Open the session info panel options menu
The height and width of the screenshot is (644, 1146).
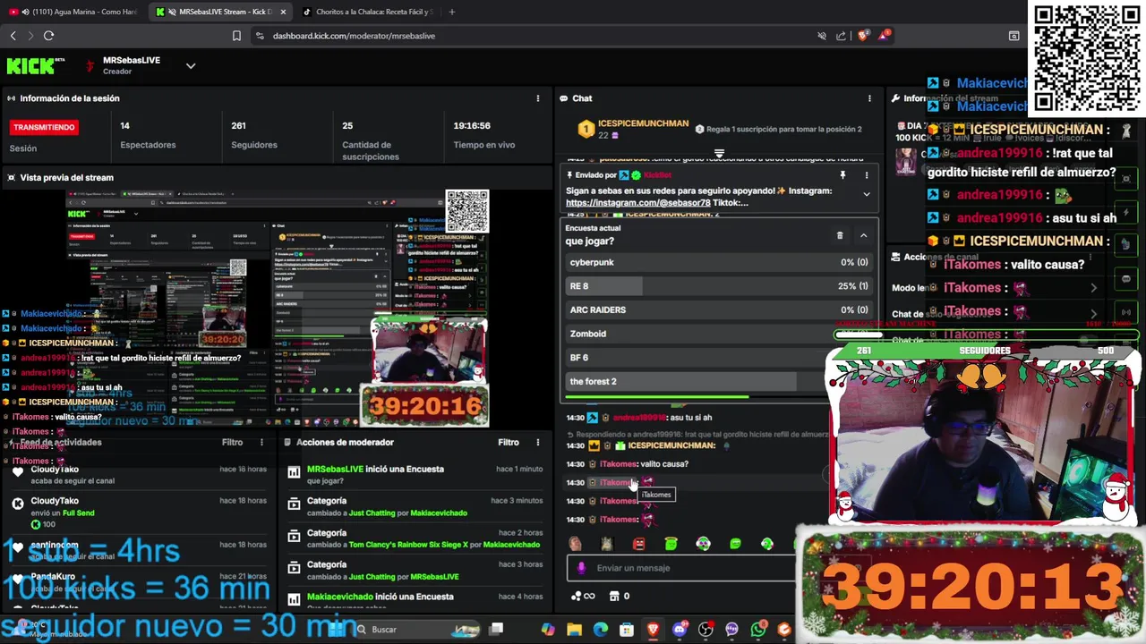(538, 98)
